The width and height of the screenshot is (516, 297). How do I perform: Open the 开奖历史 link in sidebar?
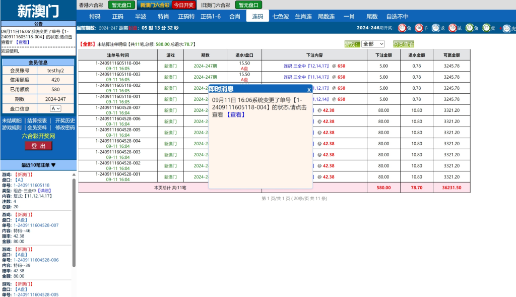[64, 121]
